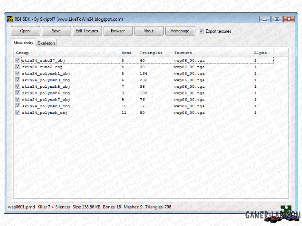The height and width of the screenshot is (226, 302).
Task: Show the About information
Action: (x=149, y=31)
